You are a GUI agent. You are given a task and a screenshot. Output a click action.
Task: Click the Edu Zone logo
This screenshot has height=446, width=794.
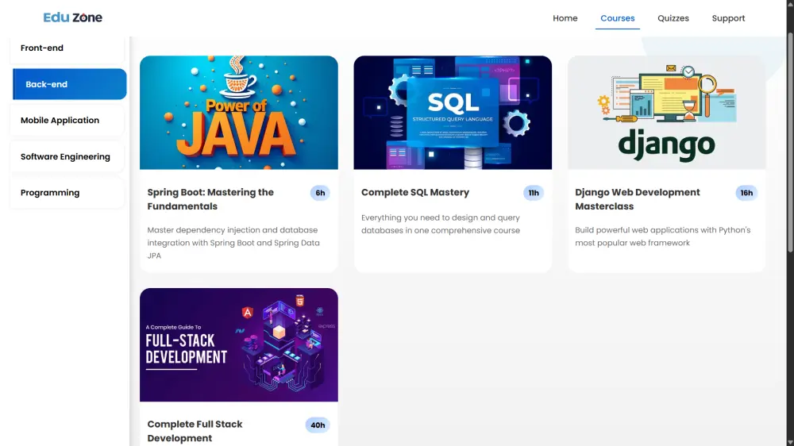point(72,17)
